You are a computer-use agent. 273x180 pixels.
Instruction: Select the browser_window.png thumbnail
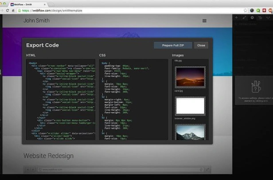(x=190, y=106)
